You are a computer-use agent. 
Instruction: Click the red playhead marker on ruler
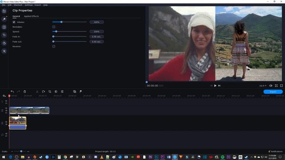[9, 96]
